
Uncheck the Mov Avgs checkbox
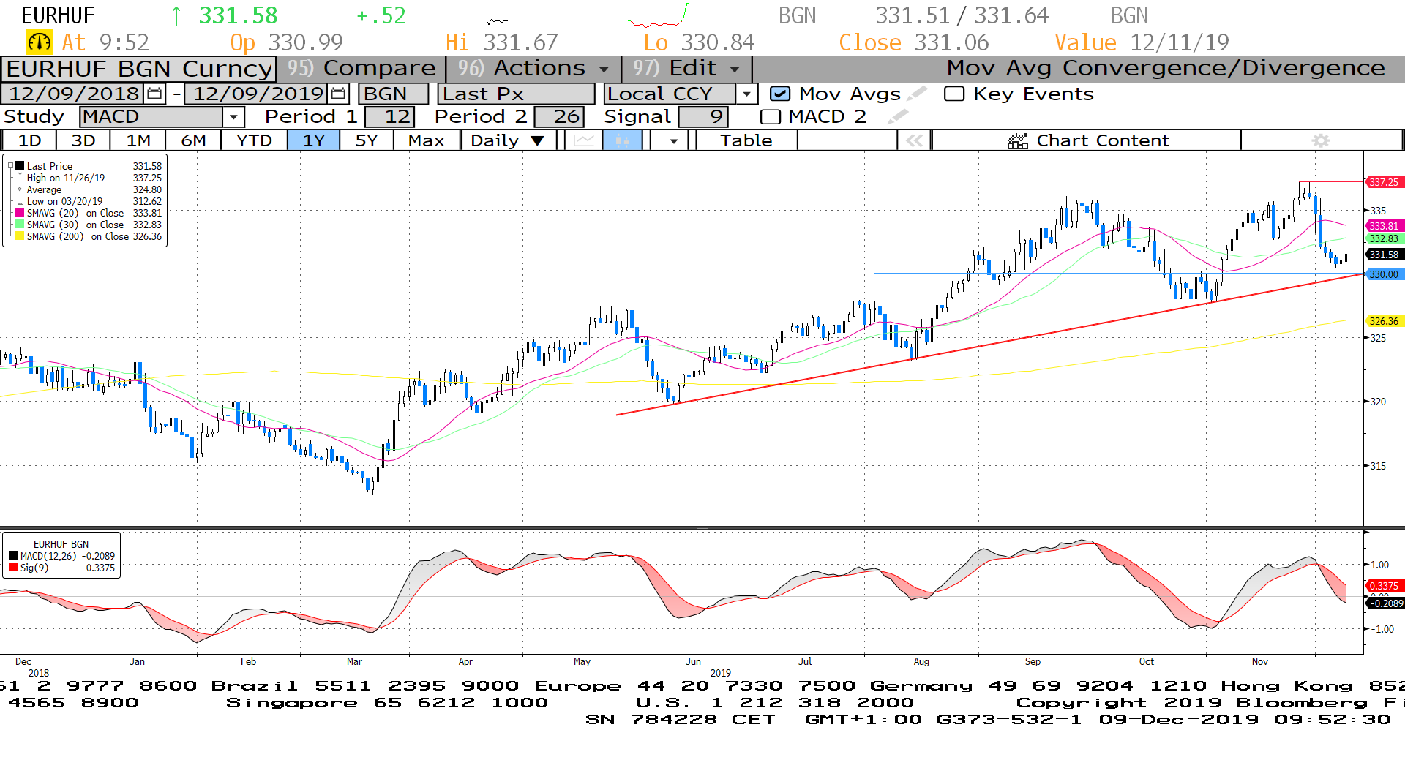click(x=780, y=94)
